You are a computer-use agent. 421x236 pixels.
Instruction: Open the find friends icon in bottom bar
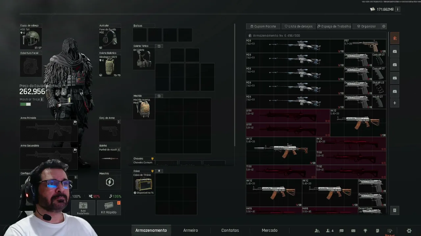click(x=317, y=231)
